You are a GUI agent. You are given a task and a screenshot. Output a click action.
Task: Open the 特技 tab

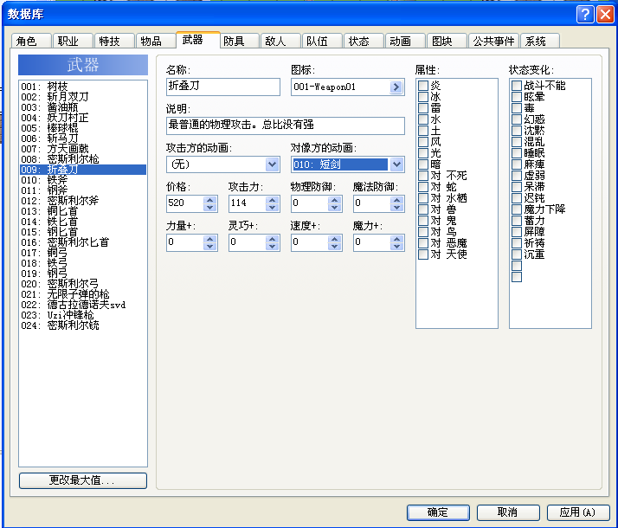click(x=114, y=41)
